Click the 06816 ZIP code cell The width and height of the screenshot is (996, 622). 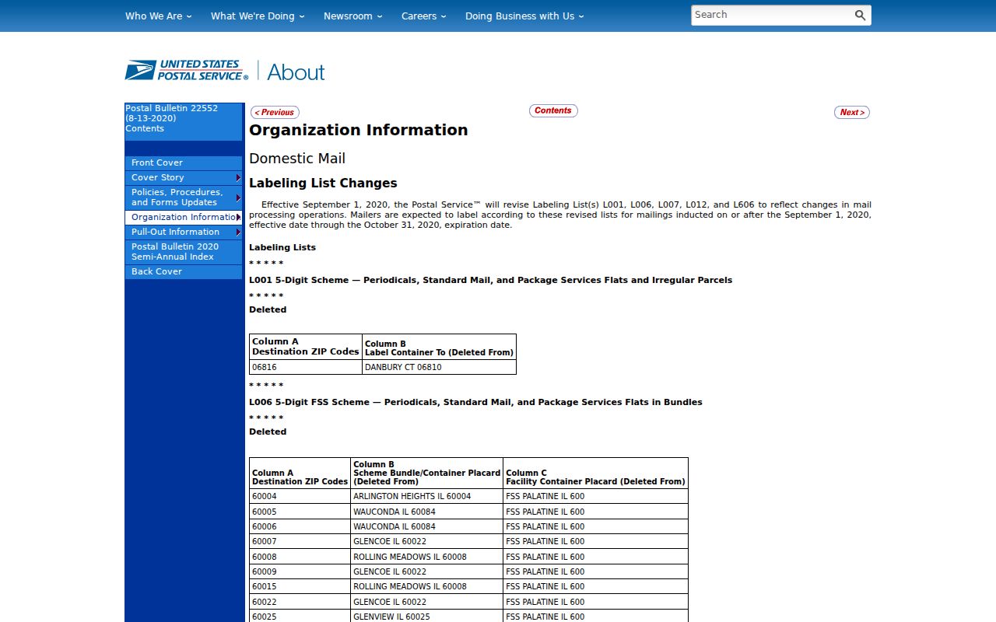(x=306, y=367)
